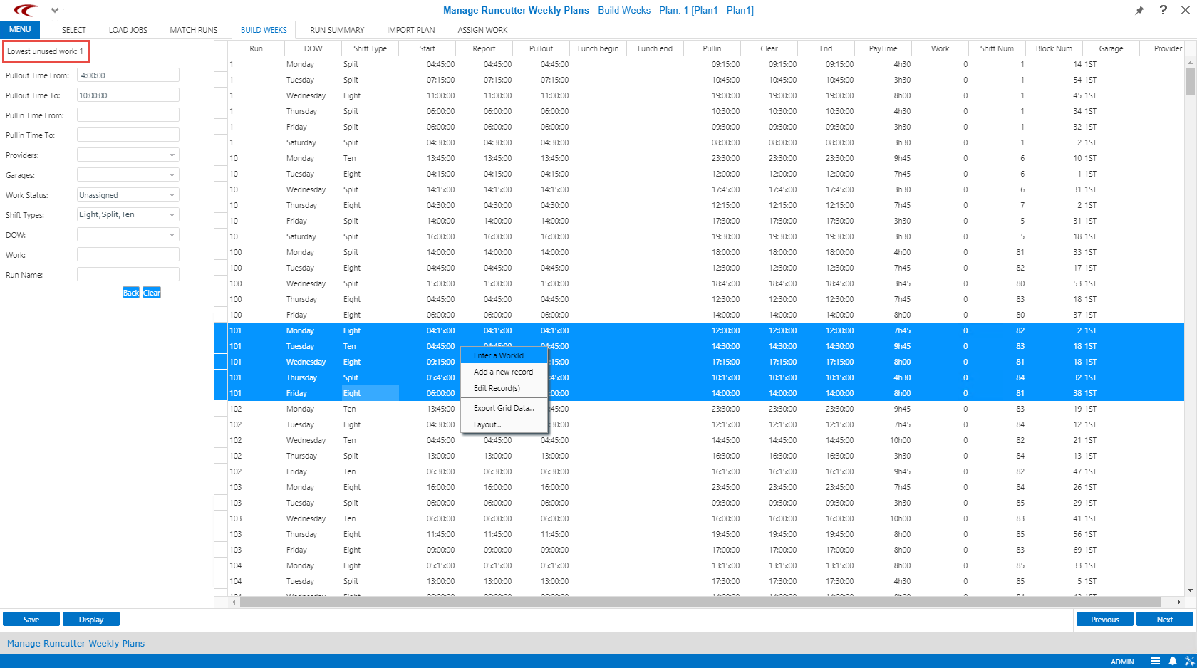Open help using the question mark icon
The image size is (1197, 668).
coord(1163,10)
